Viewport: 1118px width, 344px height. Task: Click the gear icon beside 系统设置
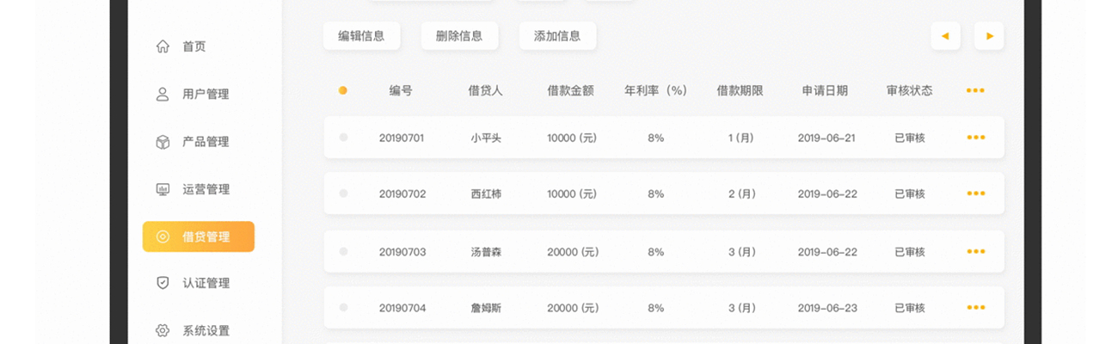pyautogui.click(x=163, y=330)
